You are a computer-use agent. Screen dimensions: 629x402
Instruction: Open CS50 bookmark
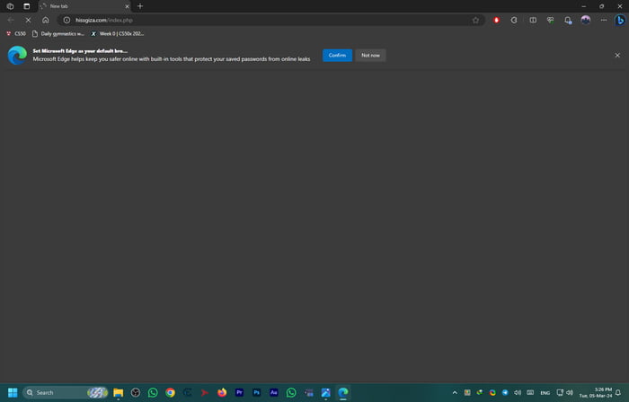tap(15, 33)
